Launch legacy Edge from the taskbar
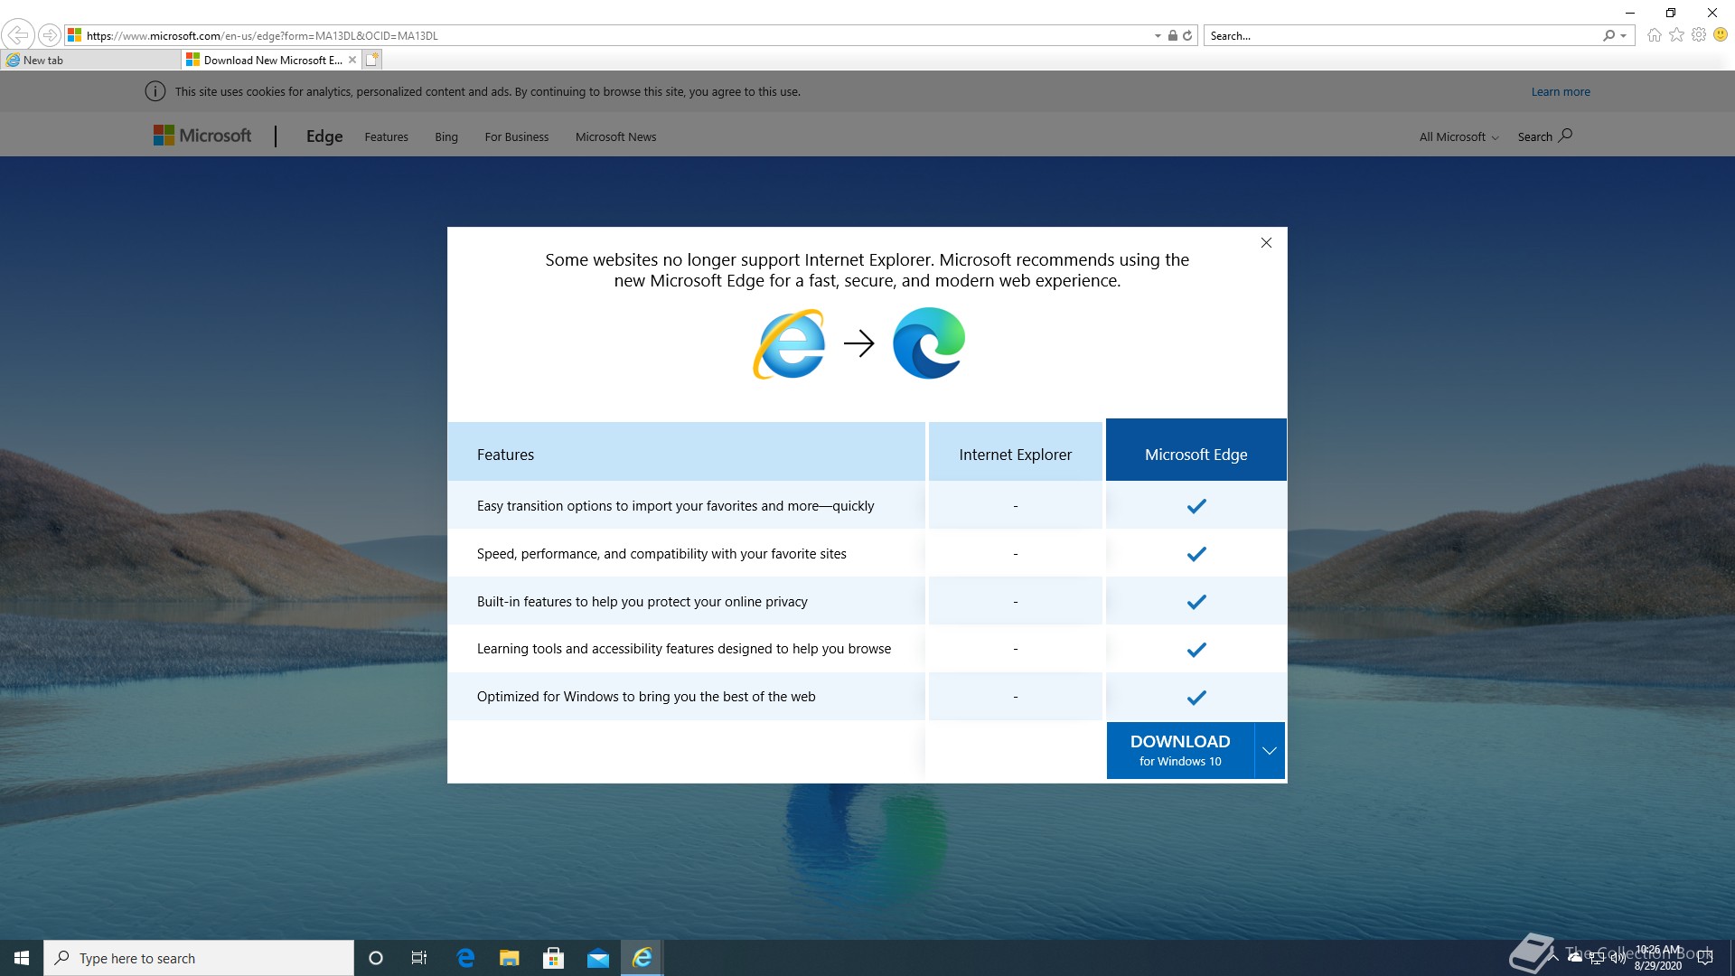This screenshot has width=1735, height=976. (x=465, y=958)
